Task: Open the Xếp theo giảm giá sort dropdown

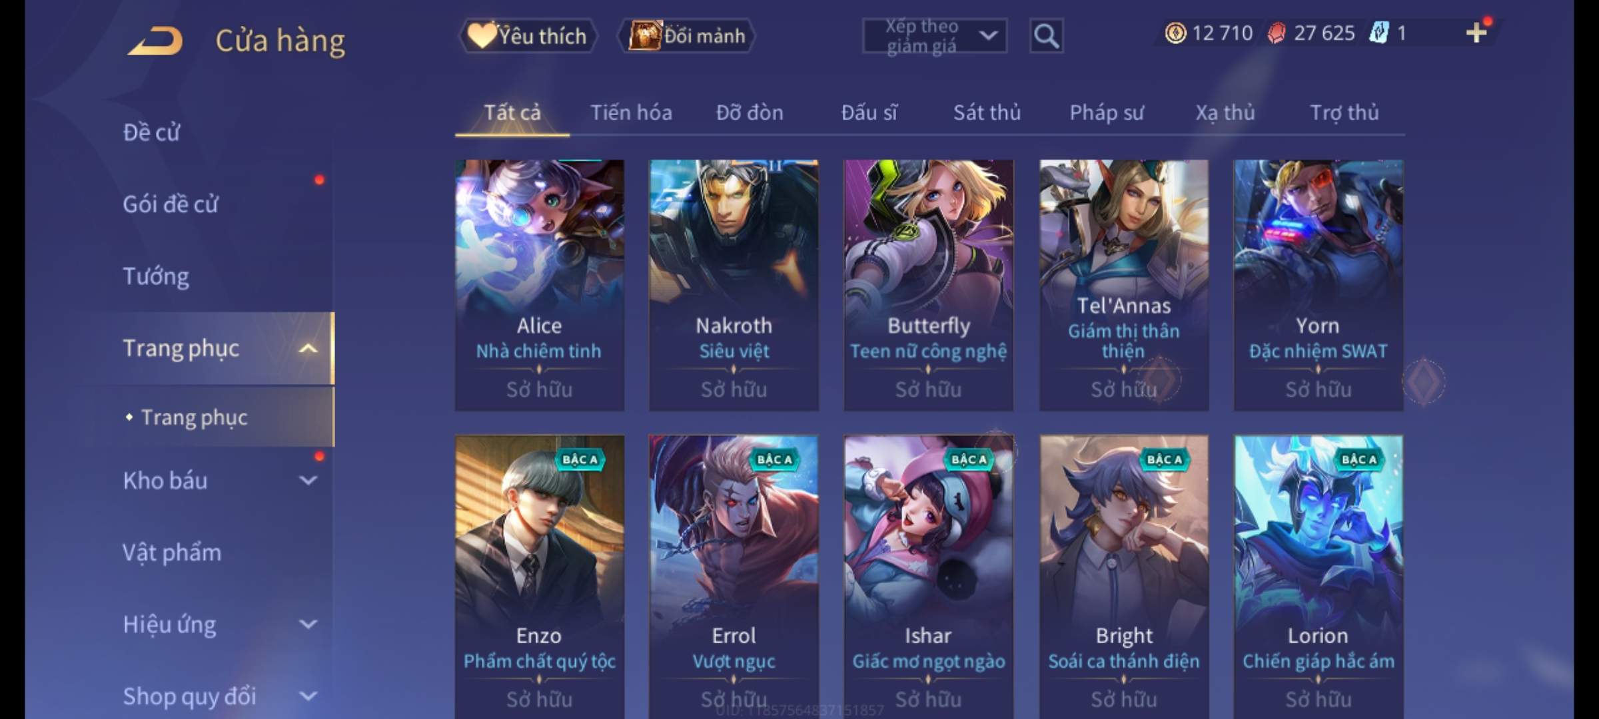Action: (x=935, y=36)
